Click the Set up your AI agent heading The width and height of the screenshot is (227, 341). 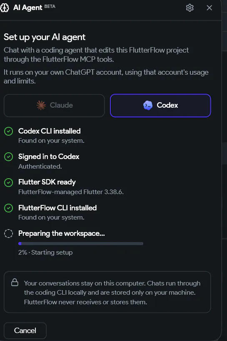point(45,37)
